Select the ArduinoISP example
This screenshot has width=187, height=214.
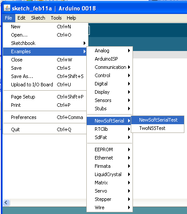click(x=110, y=59)
